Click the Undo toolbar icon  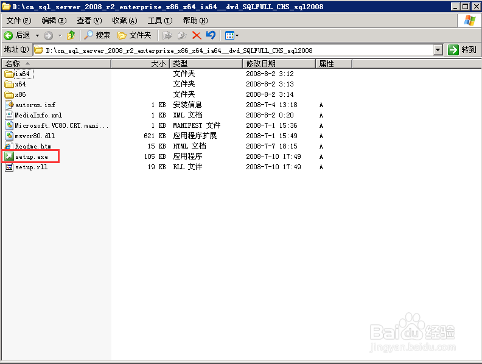(211, 35)
